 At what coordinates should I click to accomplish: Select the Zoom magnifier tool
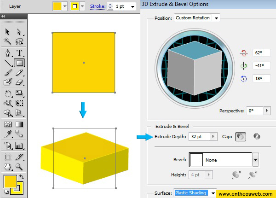[x=19, y=166]
